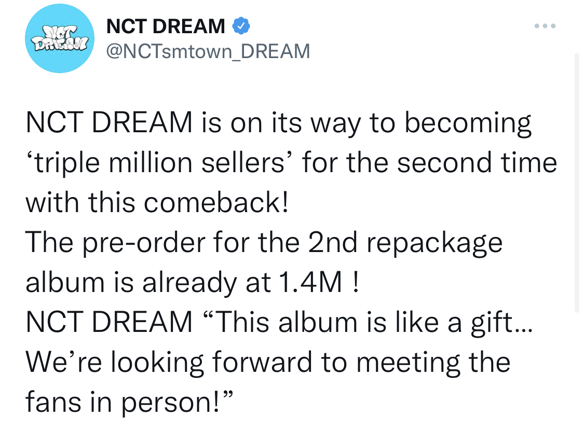
Task: Click the words 'second time' in tweet
Action: (x=477, y=163)
